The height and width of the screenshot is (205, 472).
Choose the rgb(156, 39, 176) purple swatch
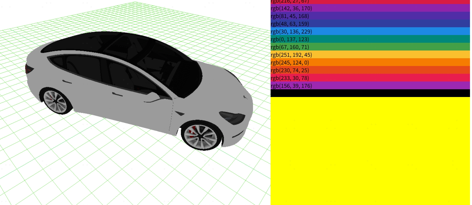370,85
